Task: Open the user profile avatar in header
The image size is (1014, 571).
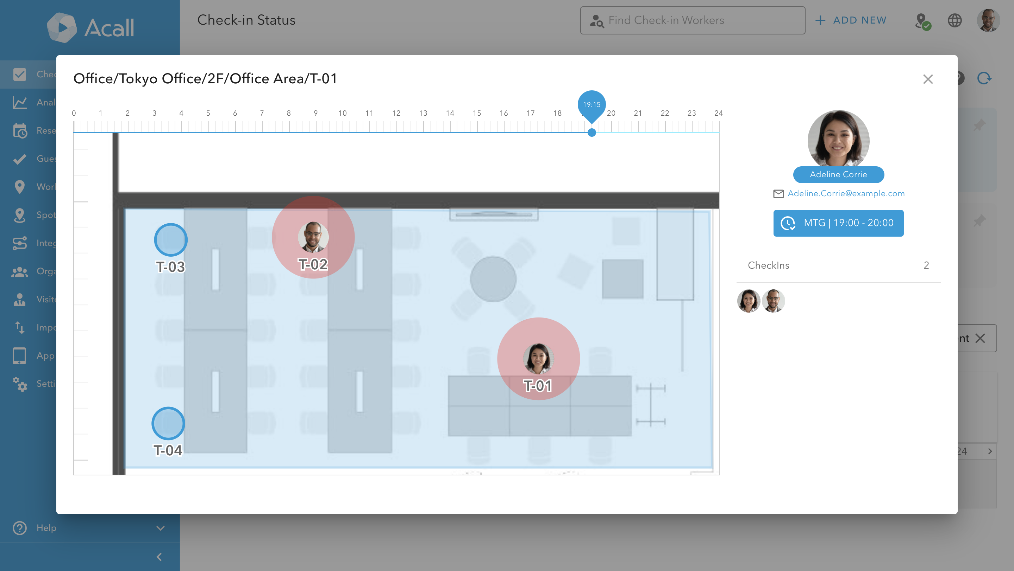Action: [988, 20]
